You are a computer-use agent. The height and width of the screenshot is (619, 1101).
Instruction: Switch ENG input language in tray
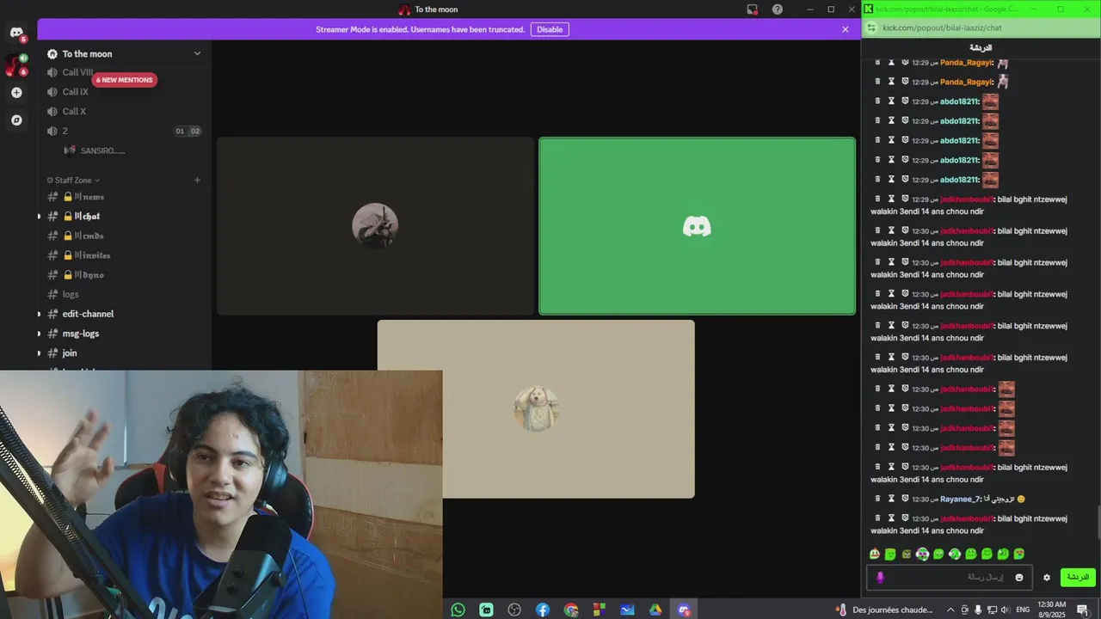[1023, 610]
